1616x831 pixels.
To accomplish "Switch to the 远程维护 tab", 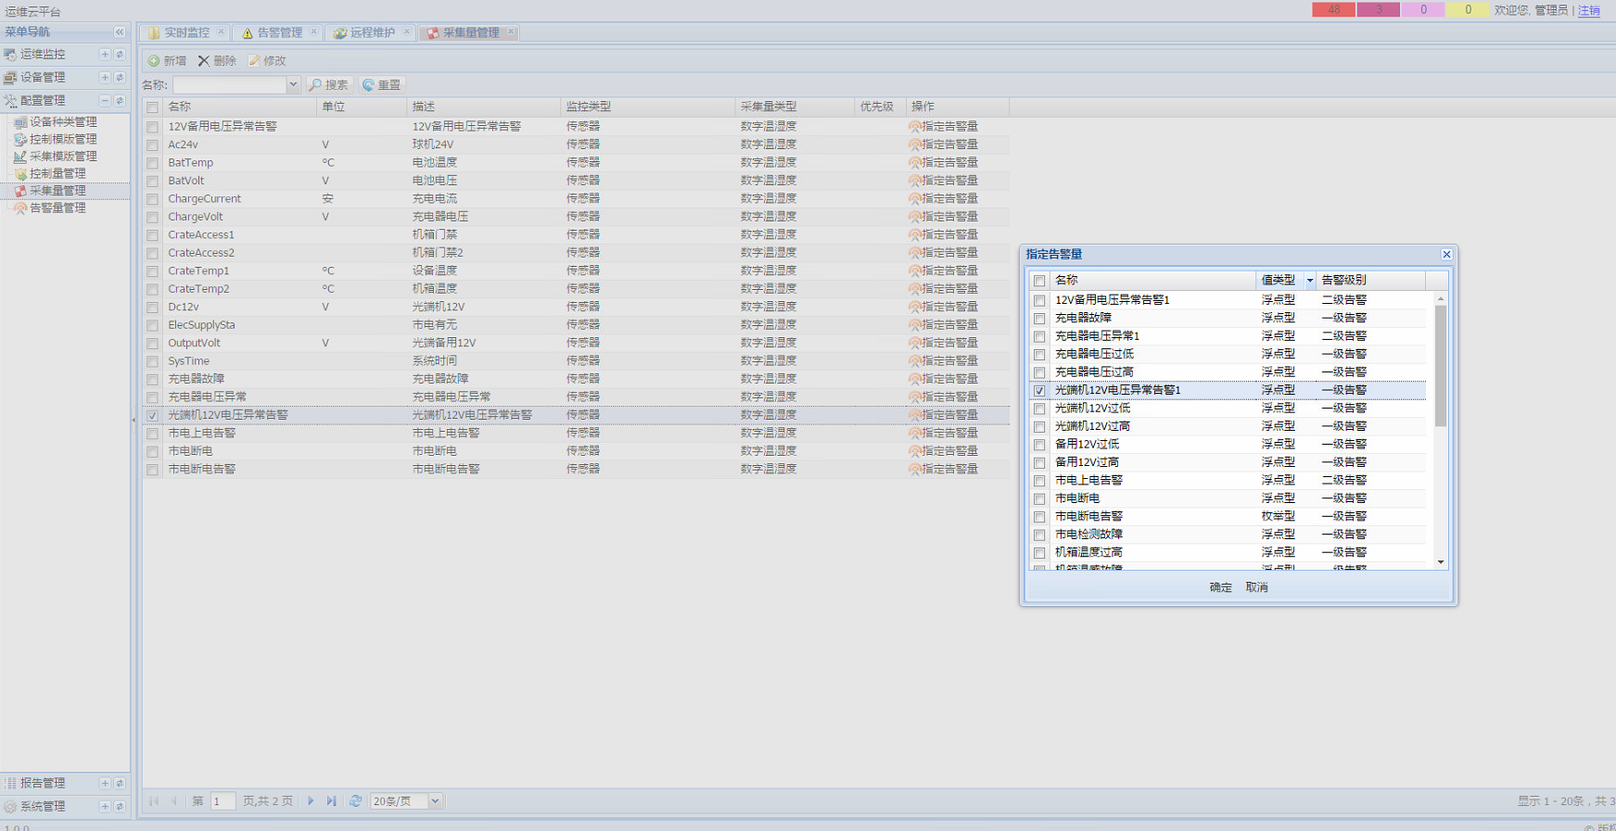I will pyautogui.click(x=372, y=32).
